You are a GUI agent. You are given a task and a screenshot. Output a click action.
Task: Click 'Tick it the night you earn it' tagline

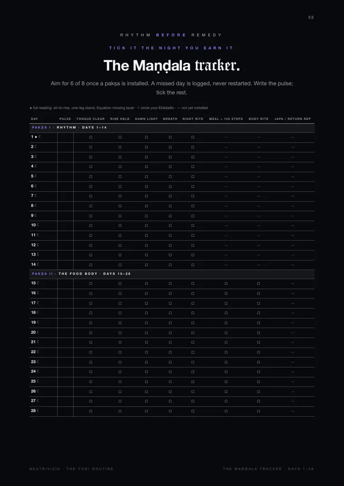pyautogui.click(x=171, y=48)
